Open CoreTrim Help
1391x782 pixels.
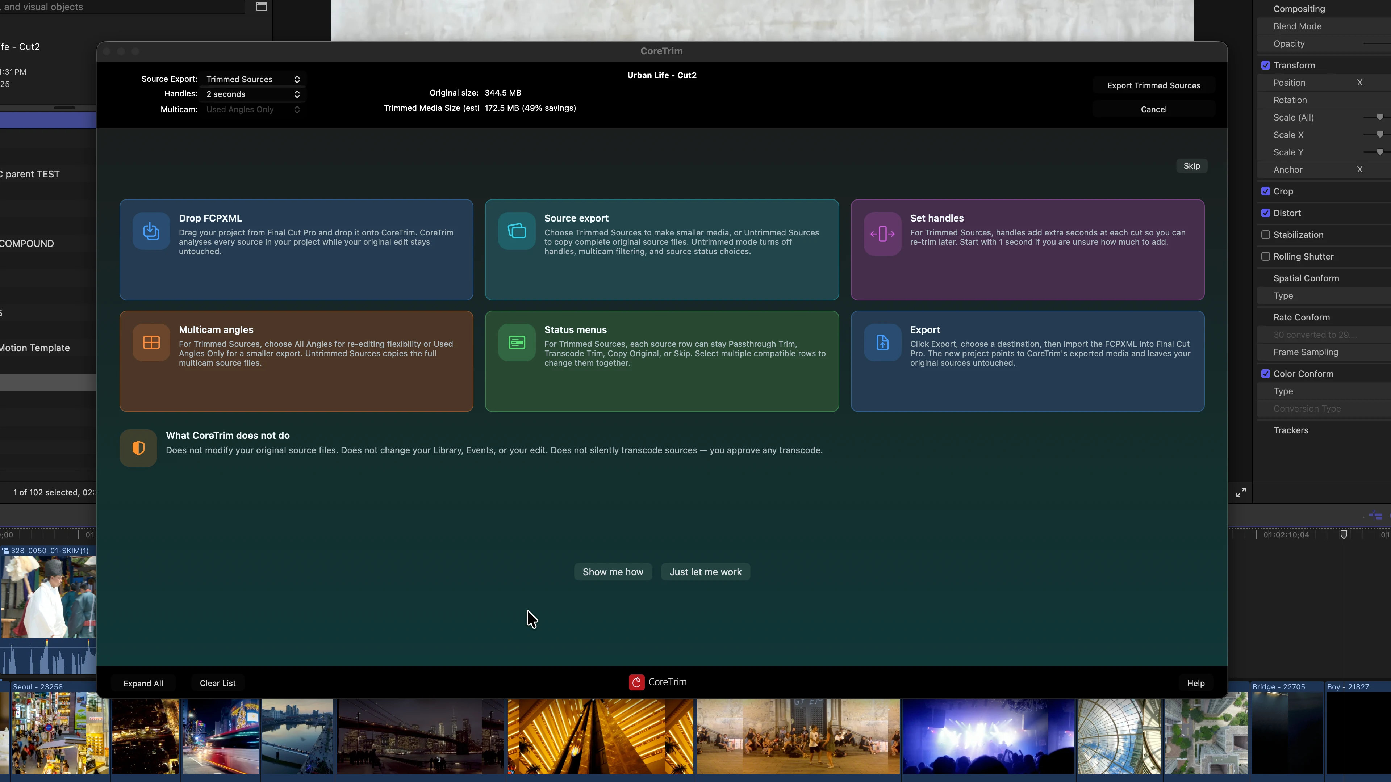(x=1196, y=683)
